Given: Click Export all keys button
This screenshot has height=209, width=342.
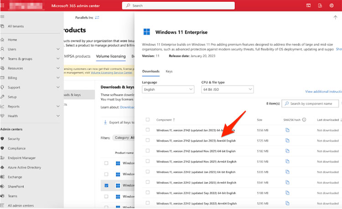Looking at the screenshot, I should click(121, 122).
